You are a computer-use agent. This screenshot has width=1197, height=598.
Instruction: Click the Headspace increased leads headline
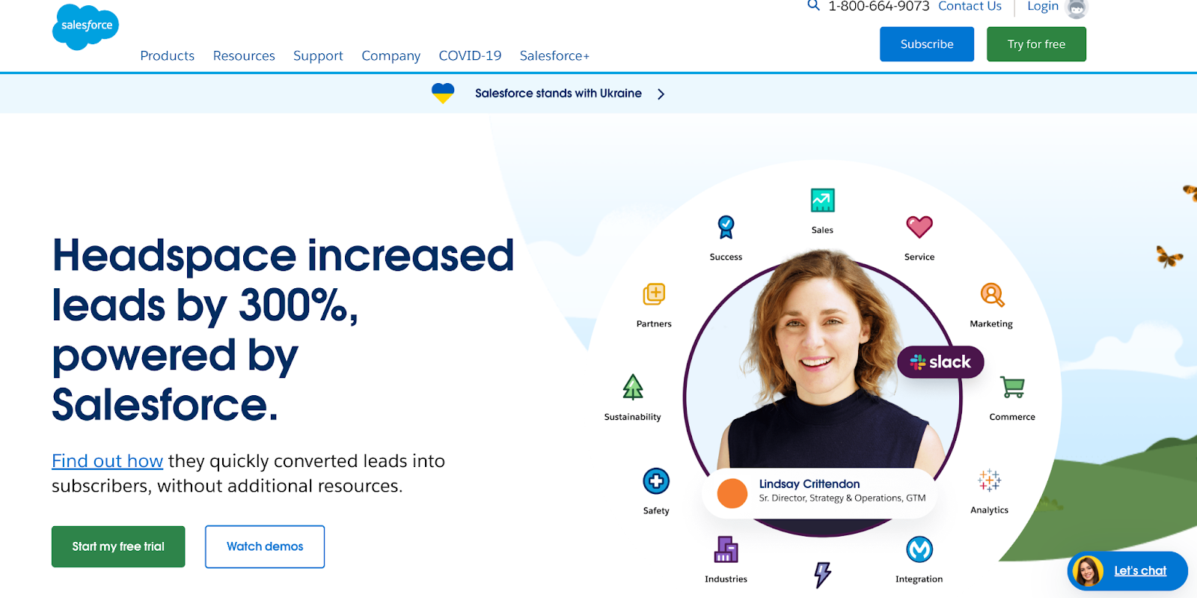[283, 330]
